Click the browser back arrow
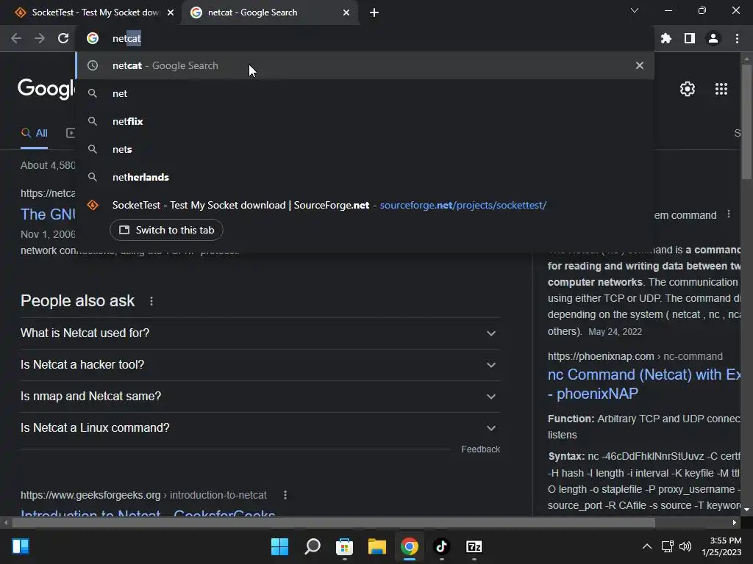Image resolution: width=753 pixels, height=564 pixels. (16, 38)
